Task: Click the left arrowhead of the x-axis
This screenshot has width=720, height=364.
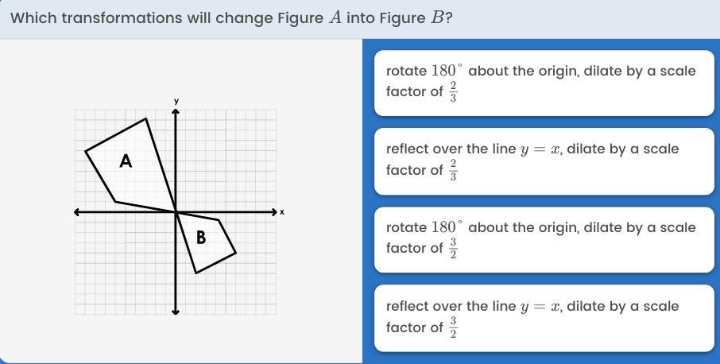Action: 78,212
